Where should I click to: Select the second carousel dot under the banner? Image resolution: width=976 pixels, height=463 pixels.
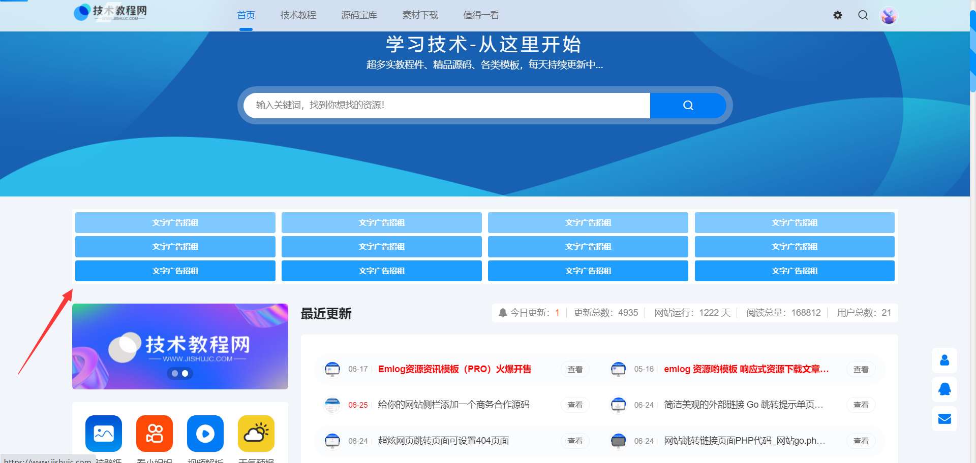pos(185,373)
